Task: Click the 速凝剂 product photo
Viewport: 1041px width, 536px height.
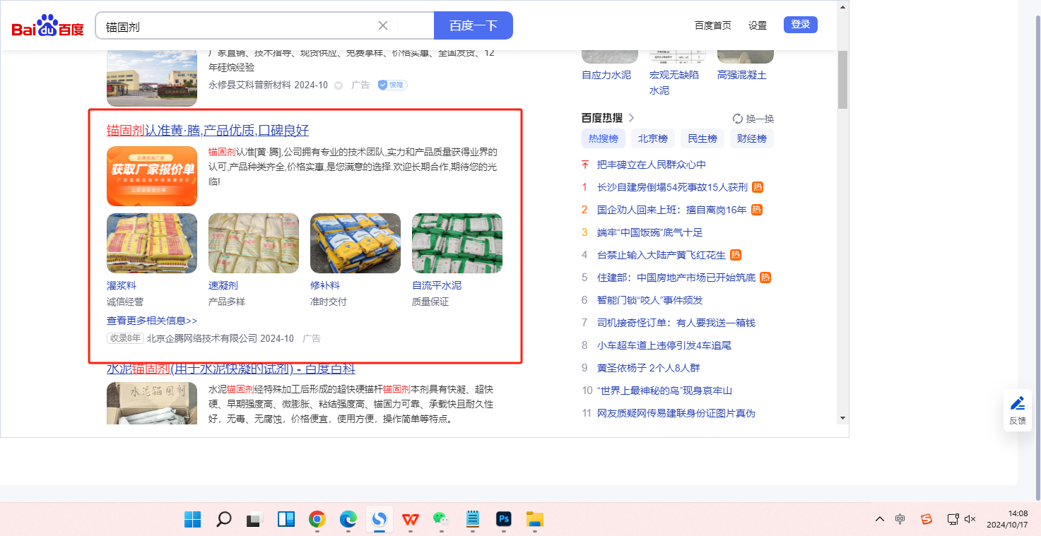Action: (254, 244)
